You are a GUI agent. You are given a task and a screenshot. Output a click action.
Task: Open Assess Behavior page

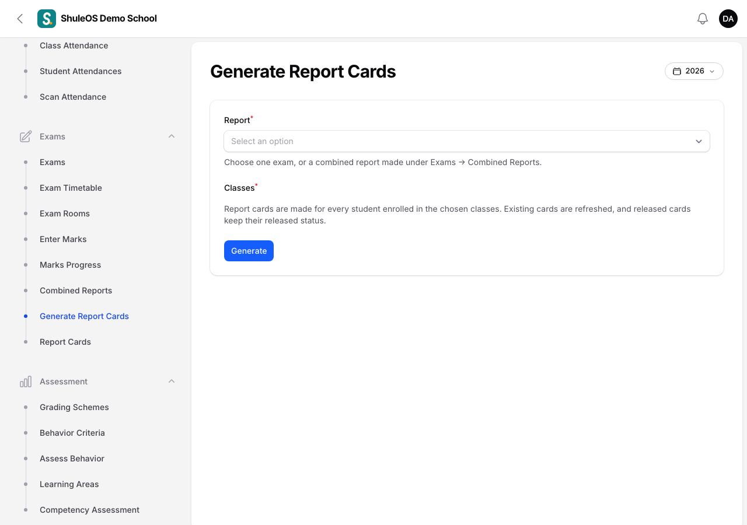pos(72,459)
